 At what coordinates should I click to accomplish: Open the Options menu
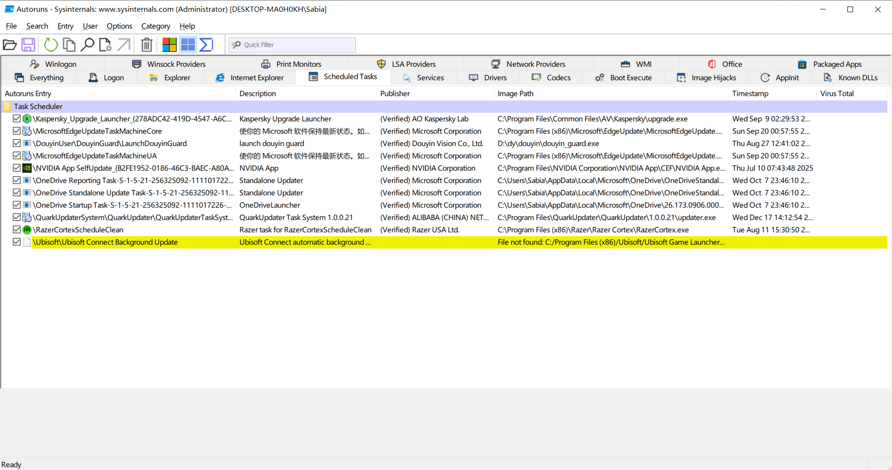tap(119, 26)
